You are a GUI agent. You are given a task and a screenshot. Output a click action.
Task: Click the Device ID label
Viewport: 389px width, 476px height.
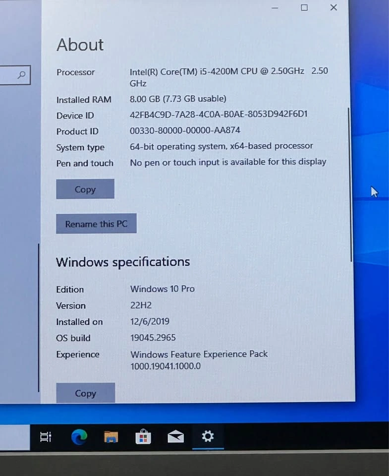(x=75, y=116)
